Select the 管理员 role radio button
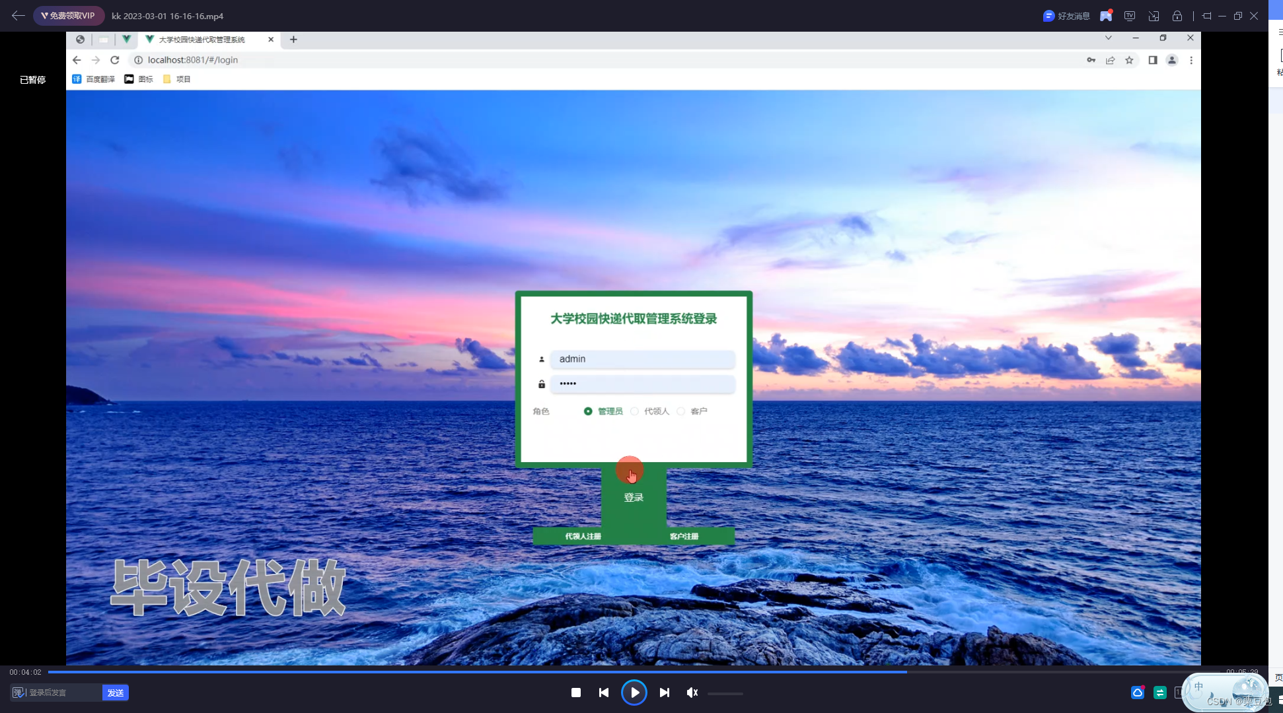This screenshot has height=713, width=1283. pos(588,411)
